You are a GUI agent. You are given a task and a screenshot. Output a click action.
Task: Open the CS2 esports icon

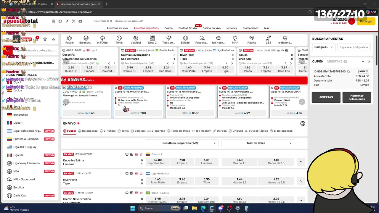click(x=268, y=40)
